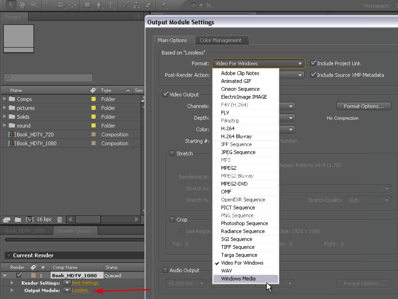
Task: Sort Project list by Name column
Action: click(x=16, y=90)
